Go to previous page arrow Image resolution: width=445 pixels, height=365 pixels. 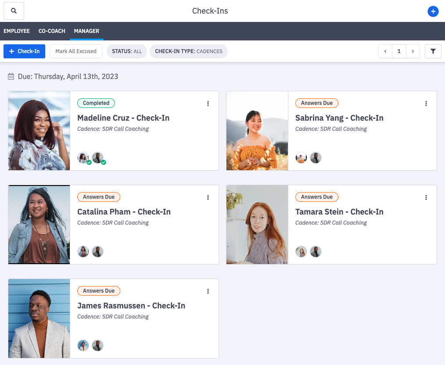[x=385, y=51]
